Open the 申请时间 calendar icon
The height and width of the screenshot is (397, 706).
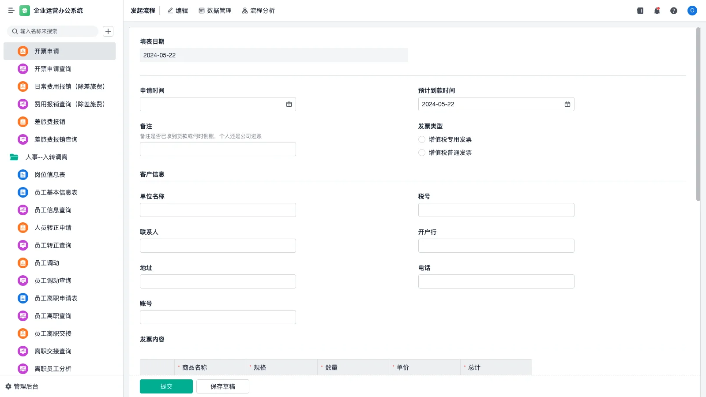[289, 104]
